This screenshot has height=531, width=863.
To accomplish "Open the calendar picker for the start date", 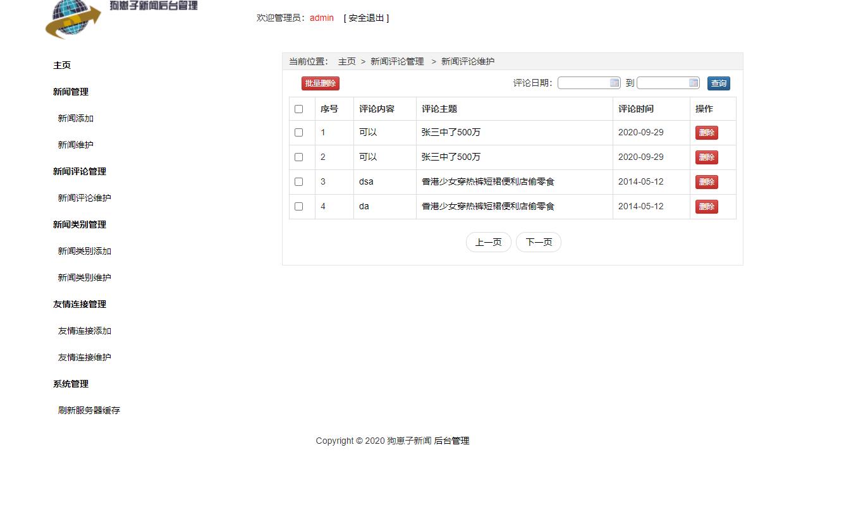I will pyautogui.click(x=613, y=82).
